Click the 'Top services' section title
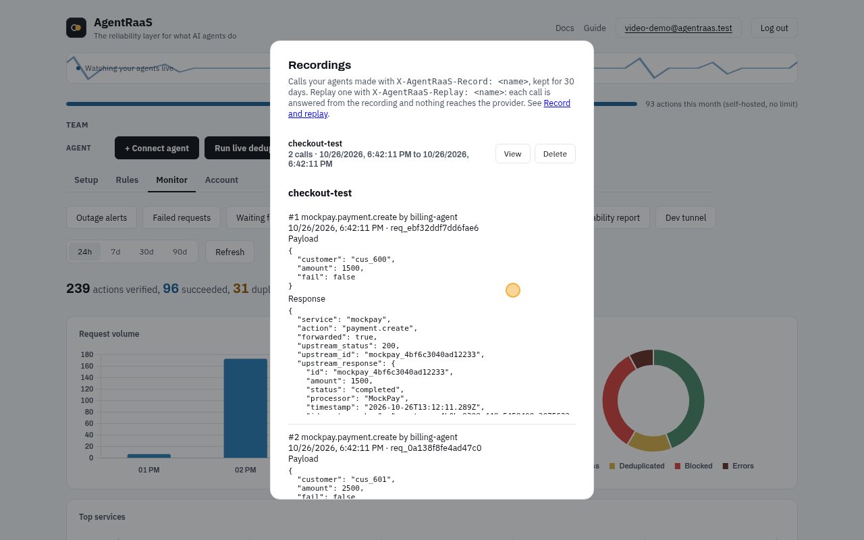 [x=102, y=517]
